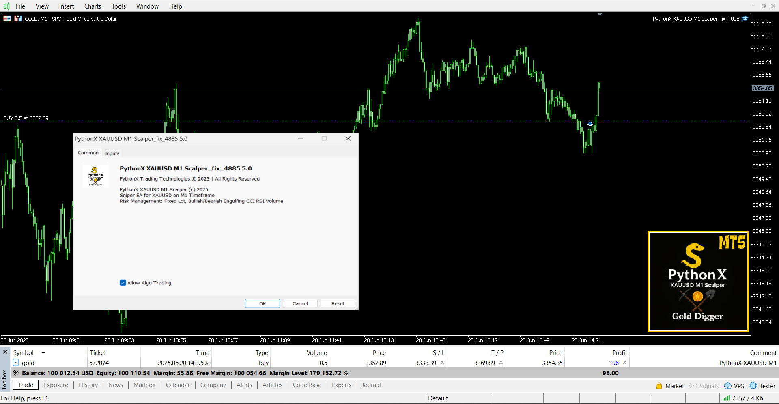
Task: Click the depth of market icon on chart
Action: coord(18,19)
